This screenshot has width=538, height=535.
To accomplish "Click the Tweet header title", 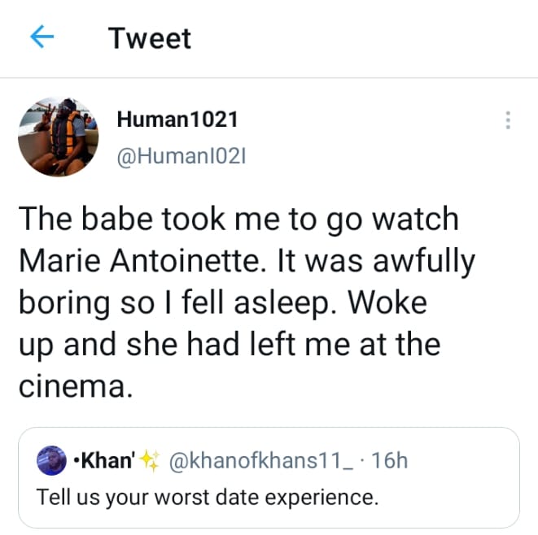I will pos(150,38).
